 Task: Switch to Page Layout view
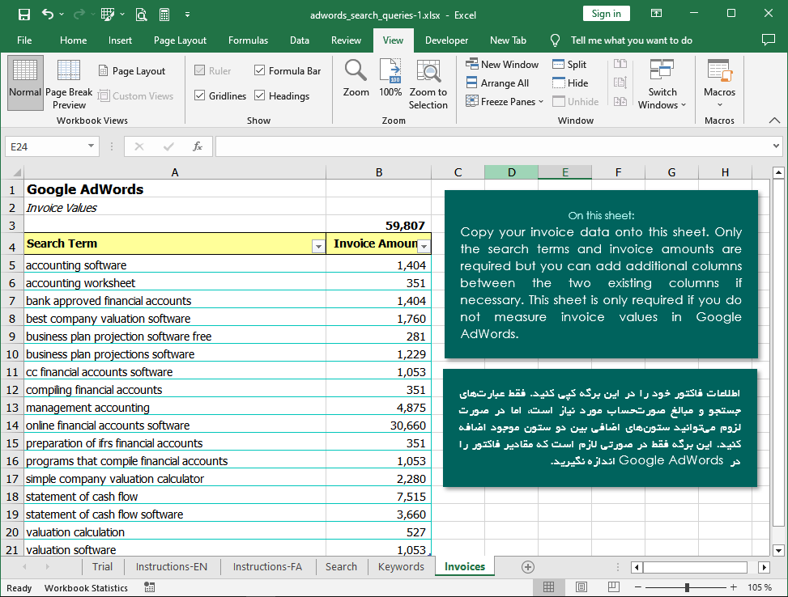(x=132, y=71)
